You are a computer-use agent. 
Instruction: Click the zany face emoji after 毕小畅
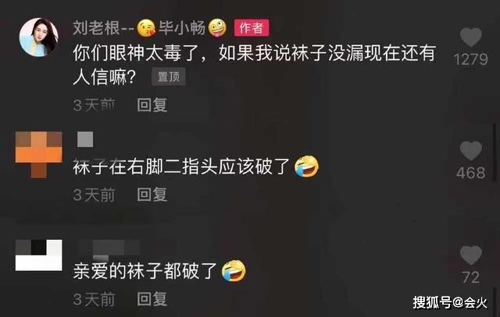(217, 28)
